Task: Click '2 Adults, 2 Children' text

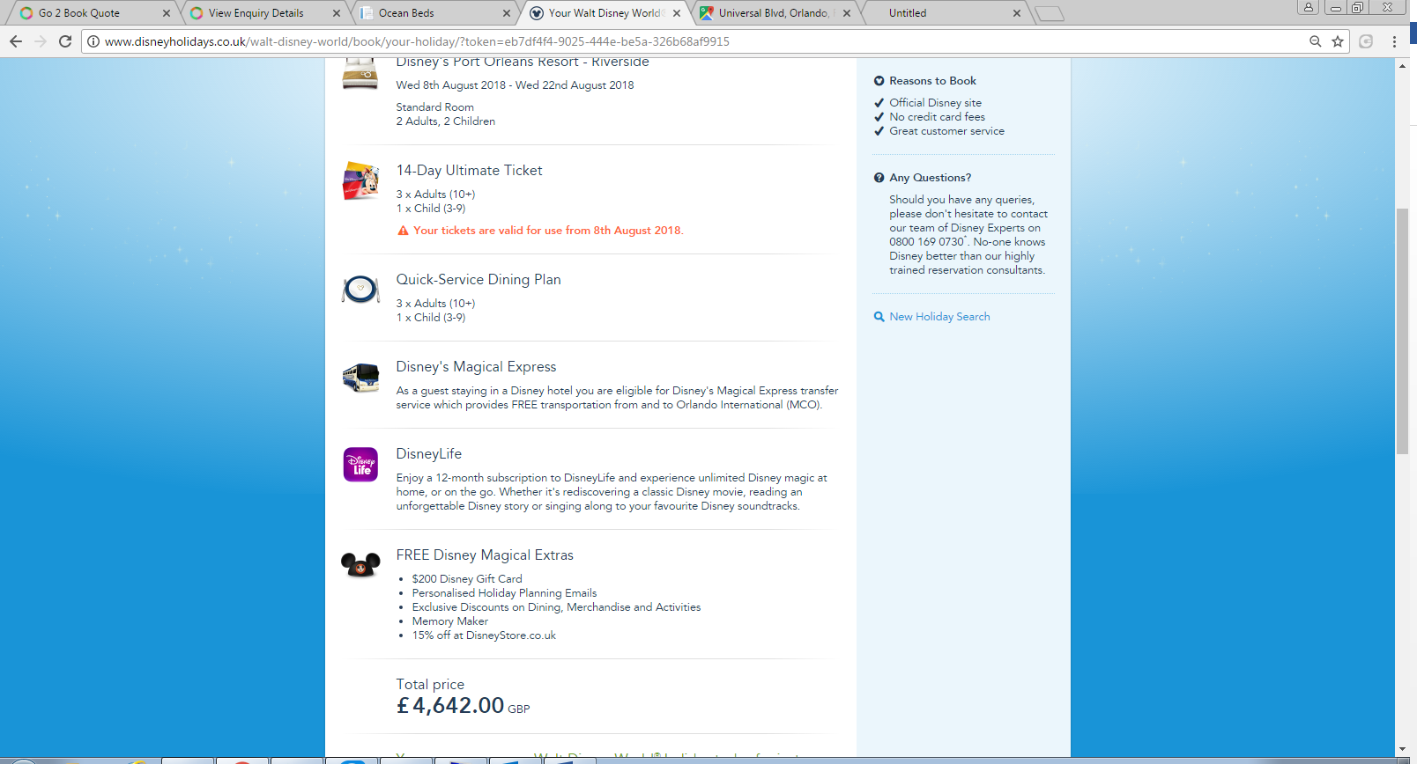Action: [445, 121]
